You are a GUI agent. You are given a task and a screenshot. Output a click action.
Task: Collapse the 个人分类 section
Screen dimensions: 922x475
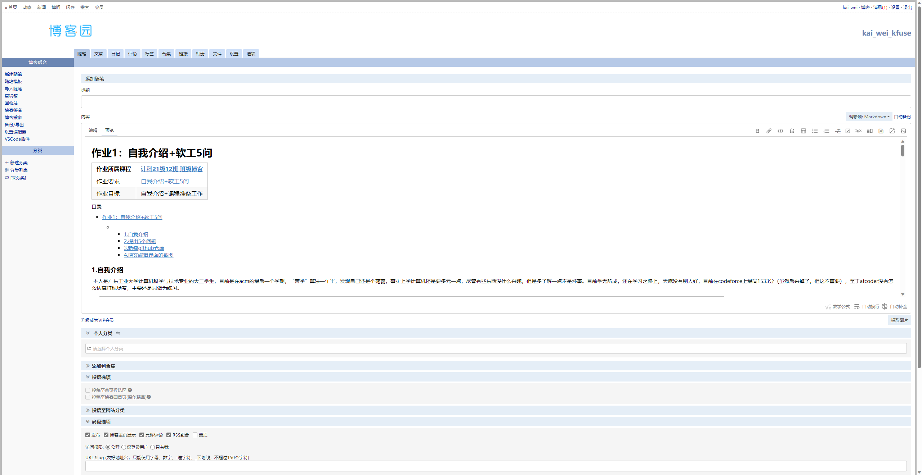coord(88,333)
